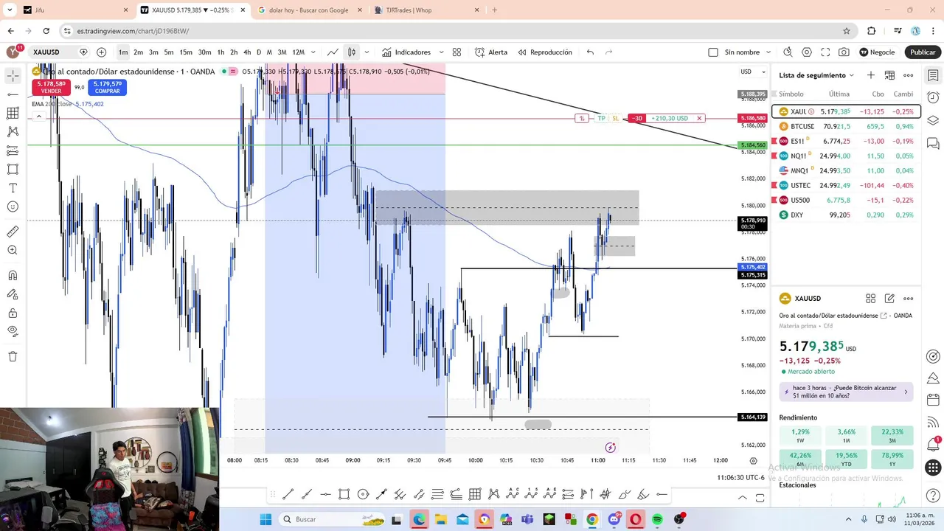Select the NQ1! watchlist row
This screenshot has width=944, height=531.
(x=846, y=156)
